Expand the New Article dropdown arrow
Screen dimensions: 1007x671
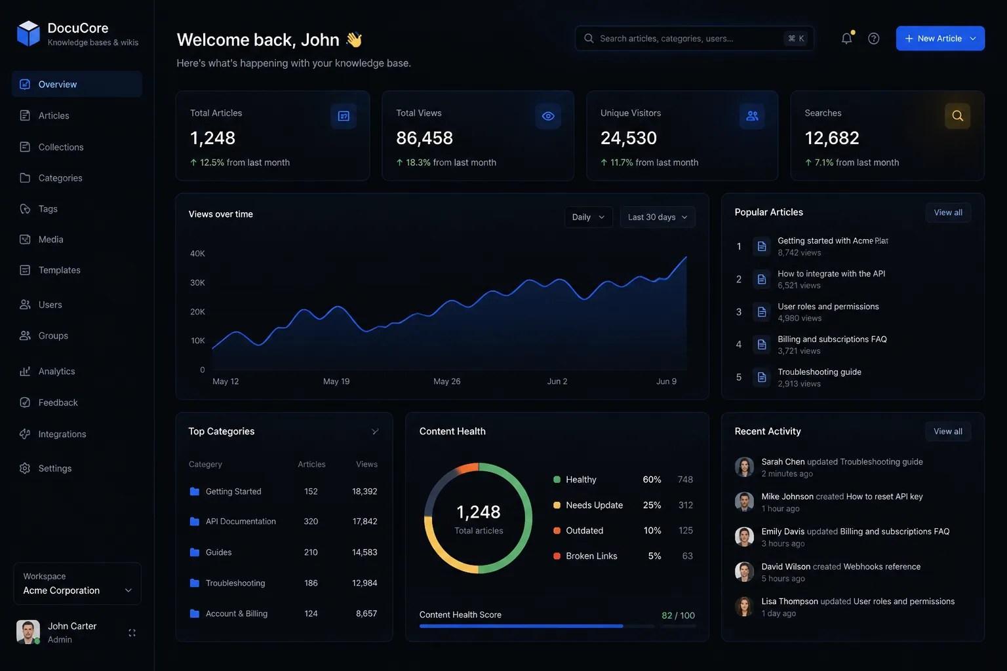point(973,39)
